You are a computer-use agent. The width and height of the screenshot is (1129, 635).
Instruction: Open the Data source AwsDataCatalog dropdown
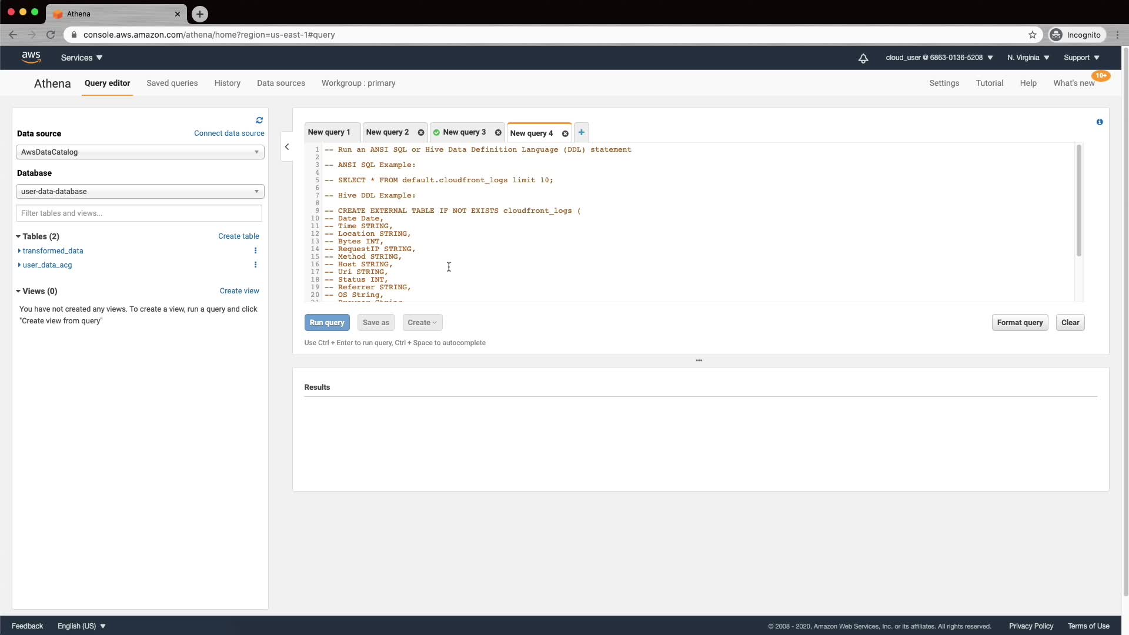140,152
